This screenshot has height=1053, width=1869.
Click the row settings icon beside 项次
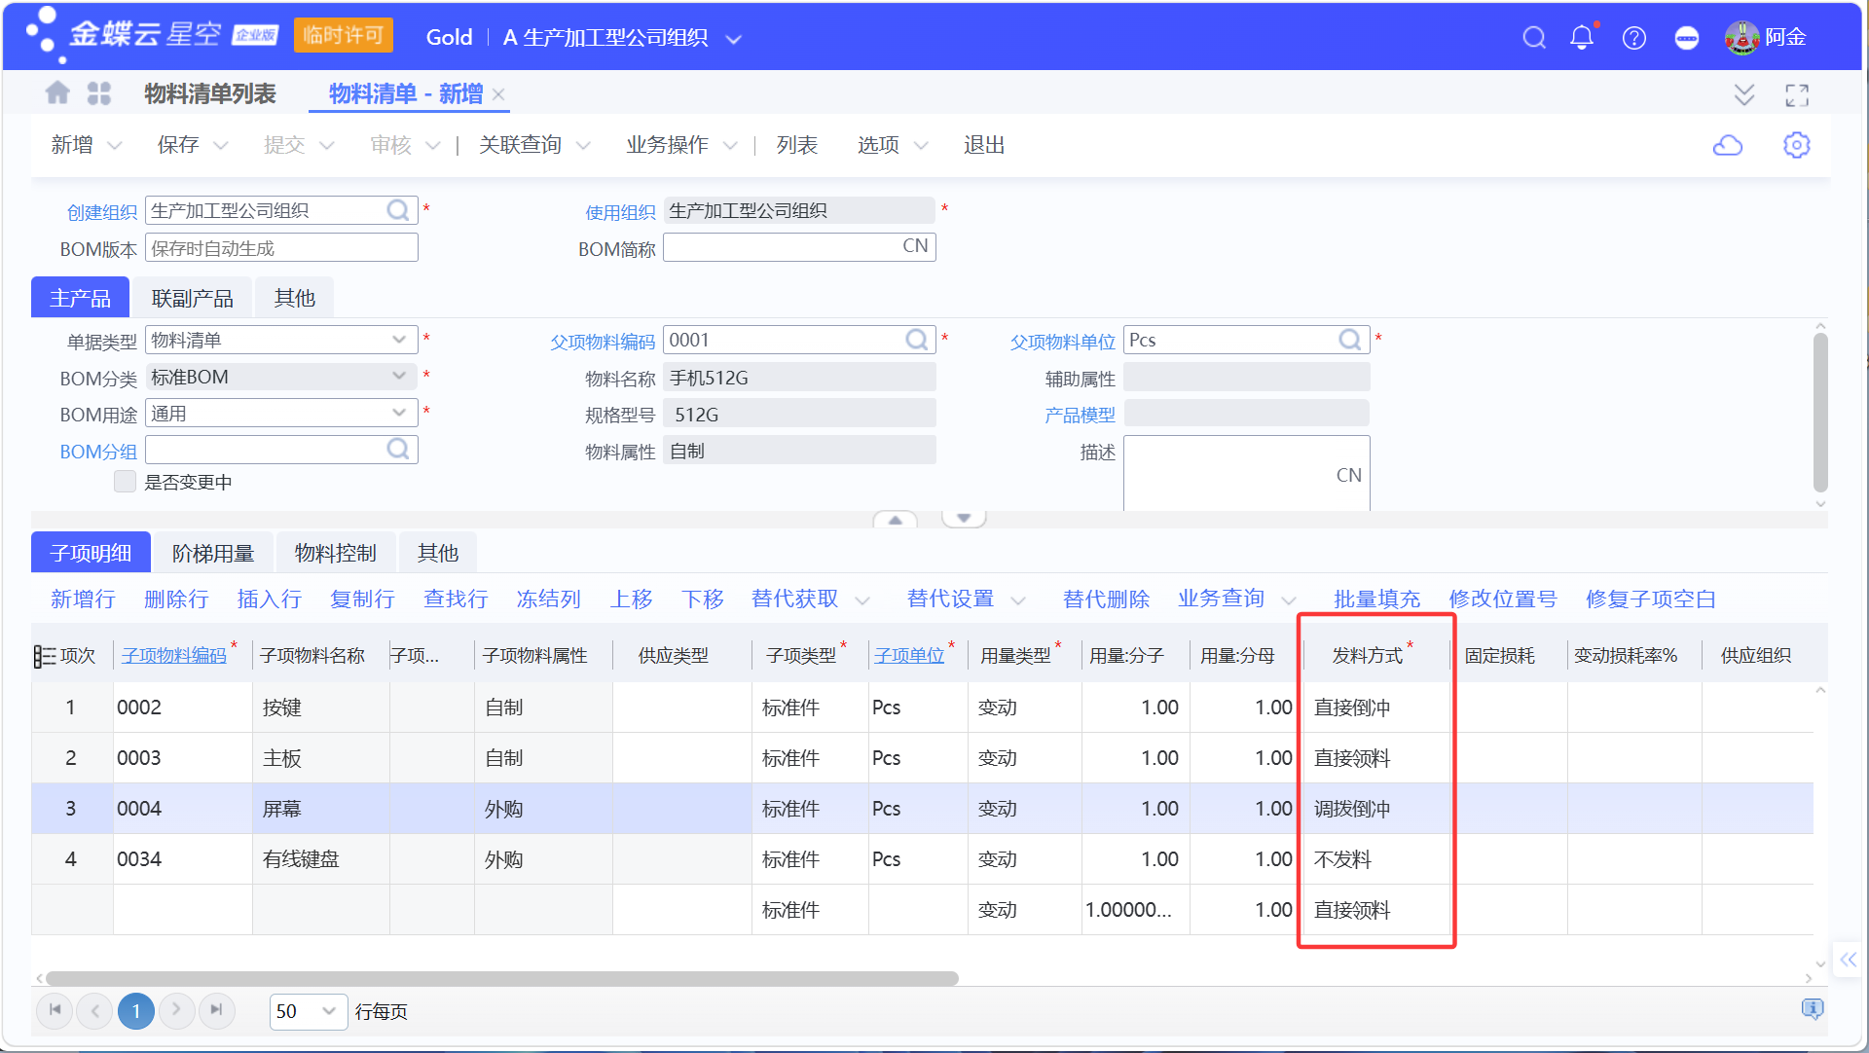[x=45, y=656]
